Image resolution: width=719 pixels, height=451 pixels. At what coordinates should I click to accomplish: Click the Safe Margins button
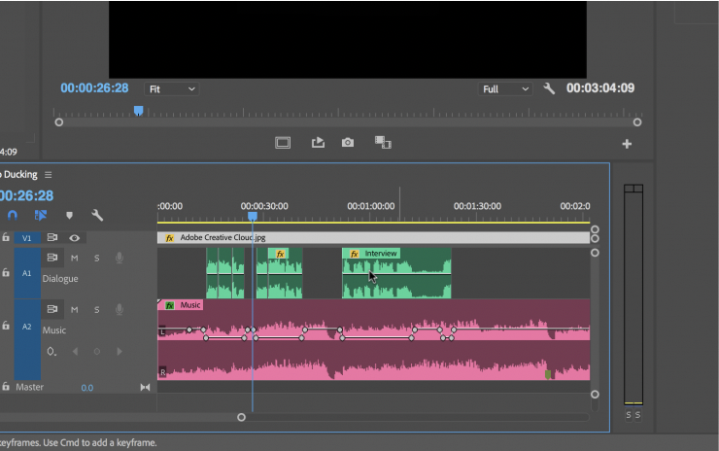283,143
